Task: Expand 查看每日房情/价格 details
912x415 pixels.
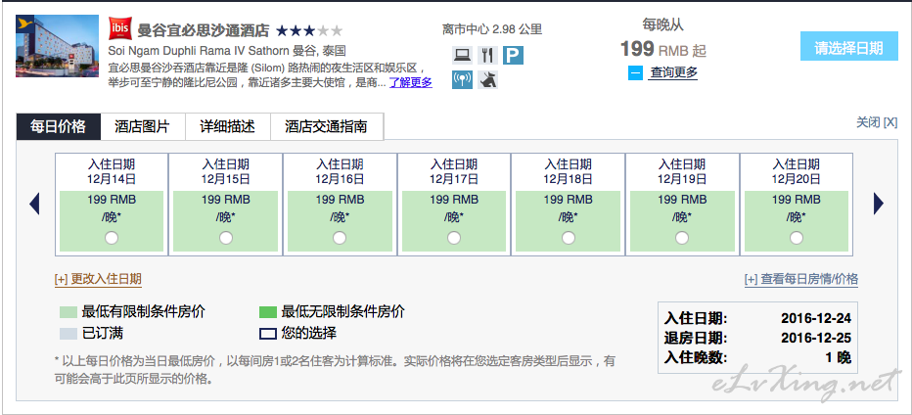Action: tap(800, 279)
